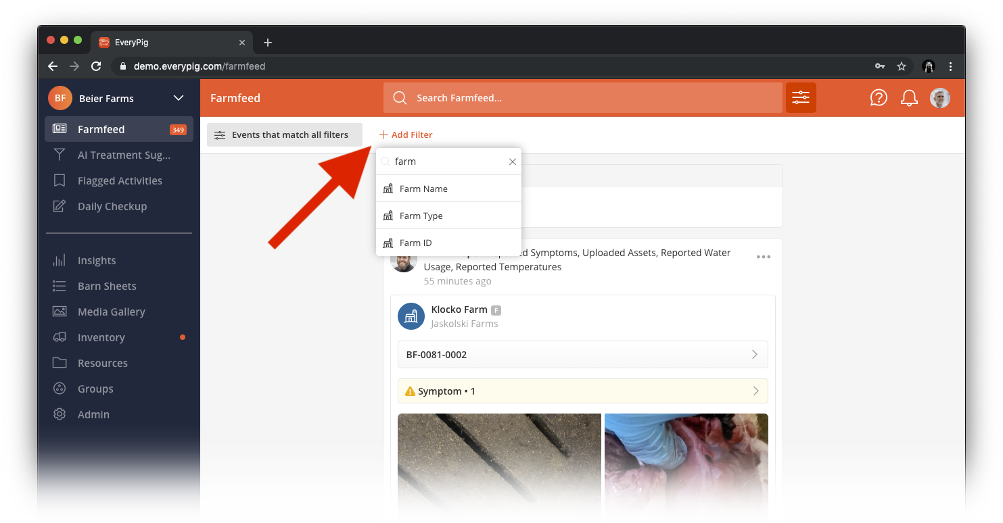Image resolution: width=1003 pixels, height=523 pixels.
Task: Open the Farmfeed filter settings icon
Action: [x=801, y=98]
